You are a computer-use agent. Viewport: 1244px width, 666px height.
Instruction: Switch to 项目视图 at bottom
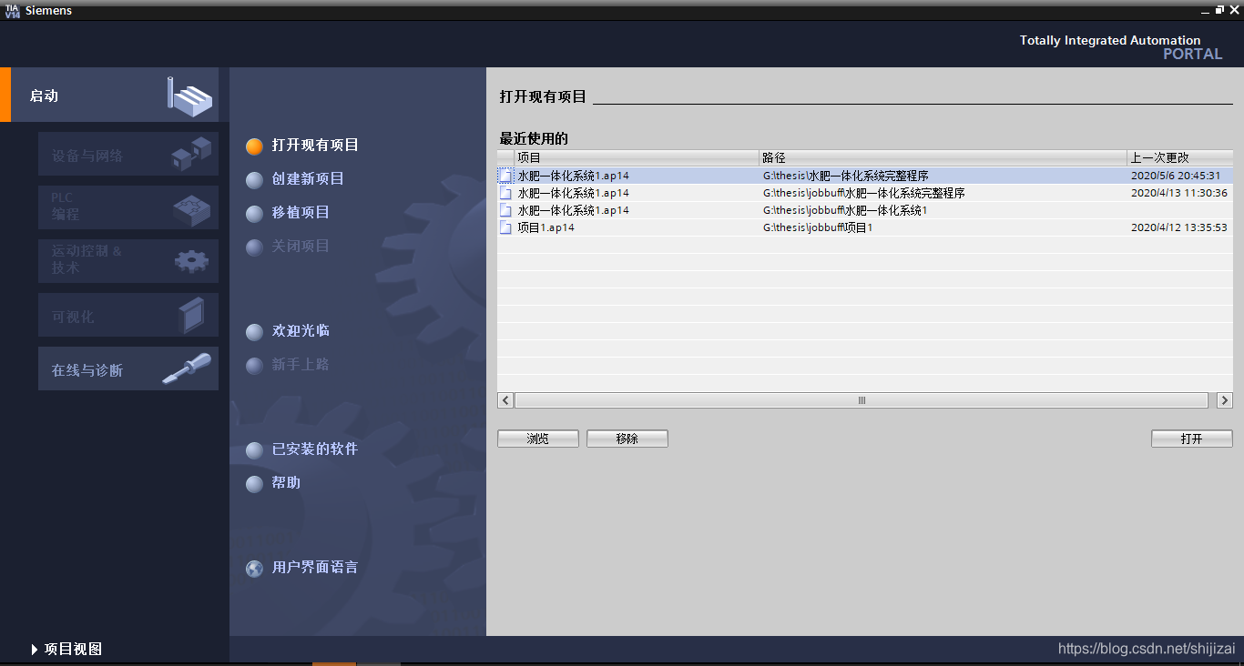[66, 649]
